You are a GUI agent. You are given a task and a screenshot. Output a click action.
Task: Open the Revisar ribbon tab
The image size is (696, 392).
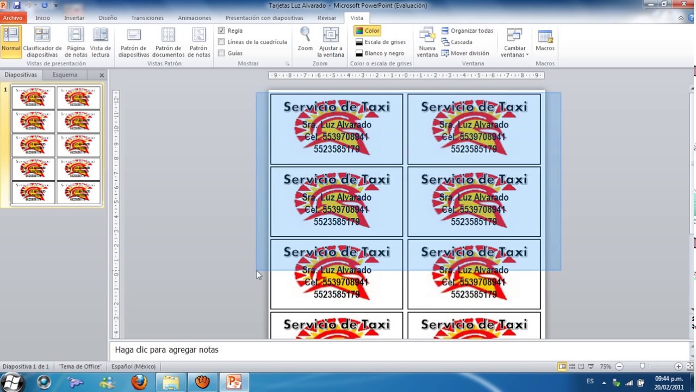tap(327, 18)
